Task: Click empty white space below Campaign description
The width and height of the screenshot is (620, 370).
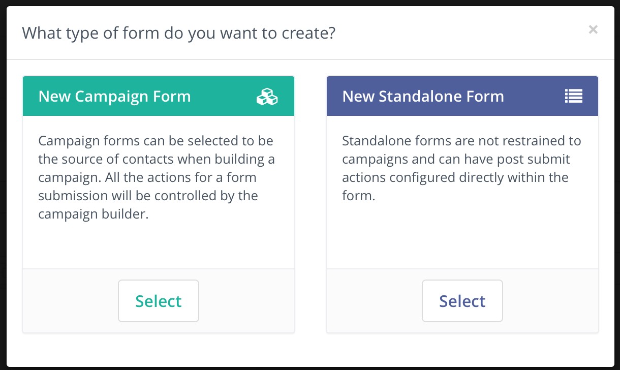Action: (x=158, y=244)
